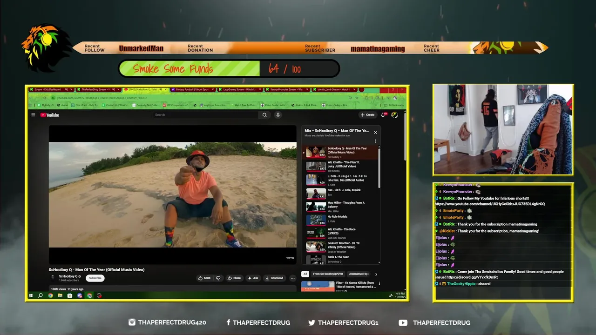Open File Explorer from the taskbar

coord(60,295)
